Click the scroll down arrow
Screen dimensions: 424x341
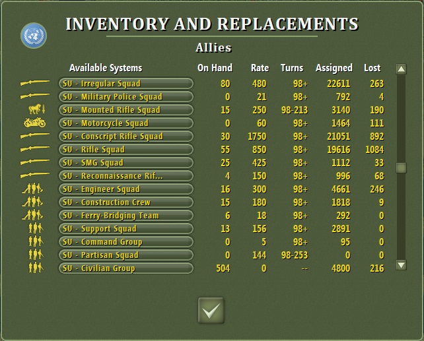point(402,265)
